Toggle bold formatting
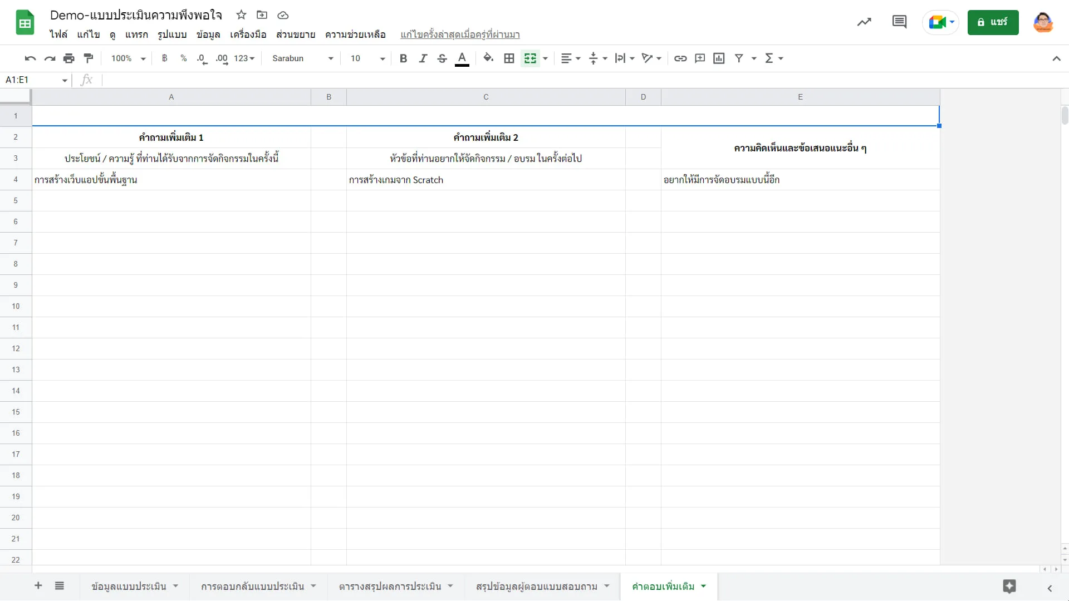The image size is (1069, 601). pyautogui.click(x=403, y=58)
